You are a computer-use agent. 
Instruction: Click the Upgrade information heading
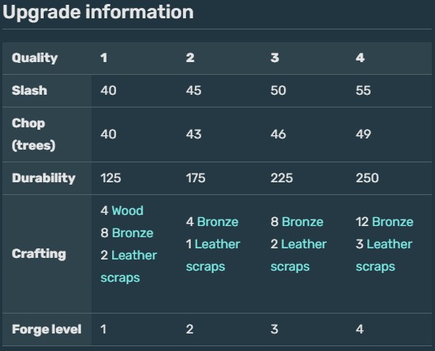click(98, 13)
